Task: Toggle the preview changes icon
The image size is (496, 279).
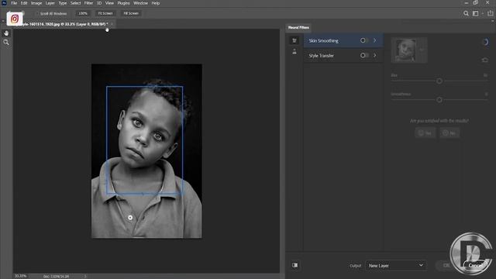Action: [294, 265]
